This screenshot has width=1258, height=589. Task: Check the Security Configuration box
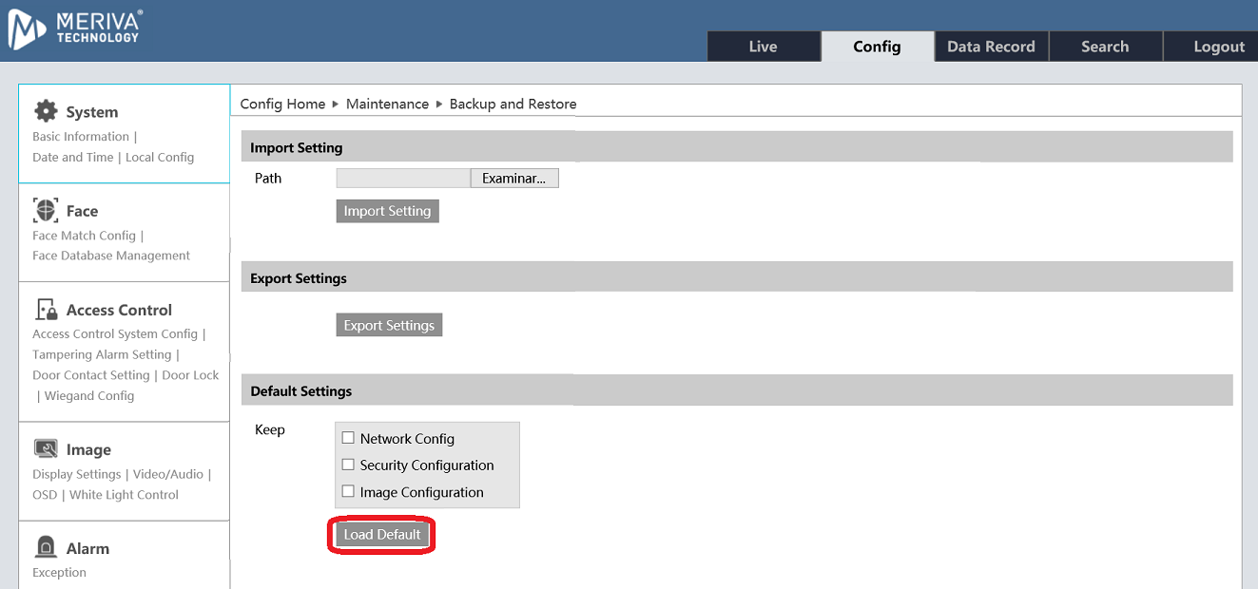point(348,465)
